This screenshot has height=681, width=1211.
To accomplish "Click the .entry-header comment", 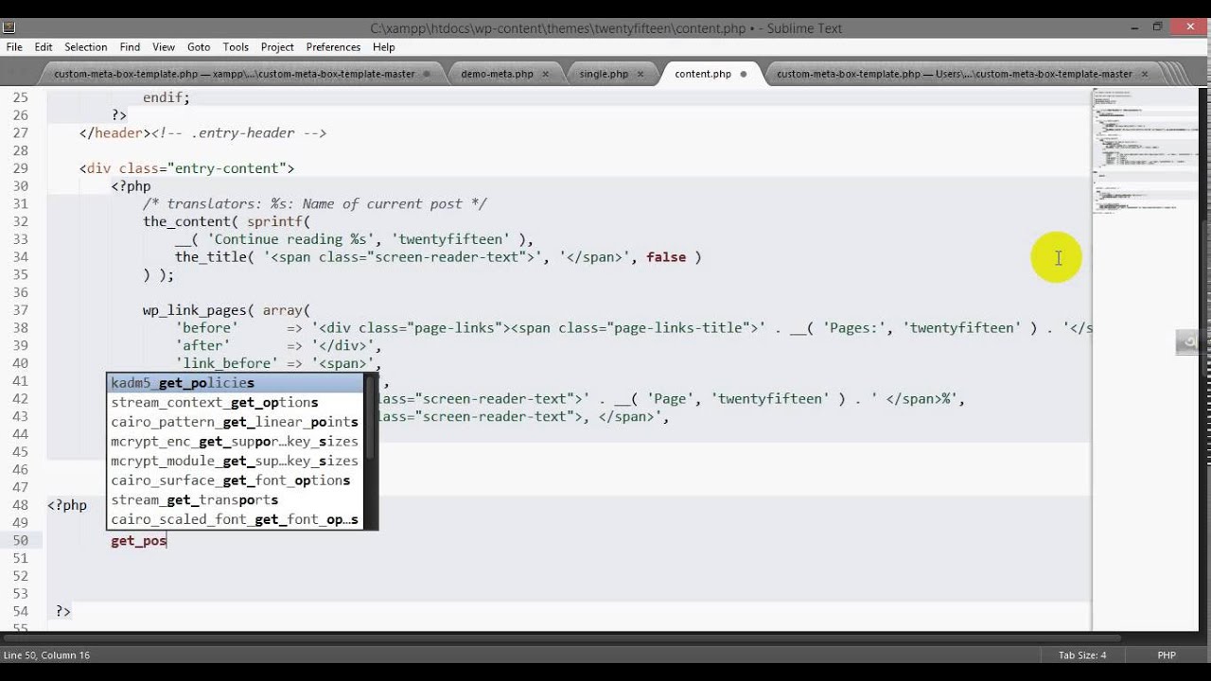I will click(239, 133).
